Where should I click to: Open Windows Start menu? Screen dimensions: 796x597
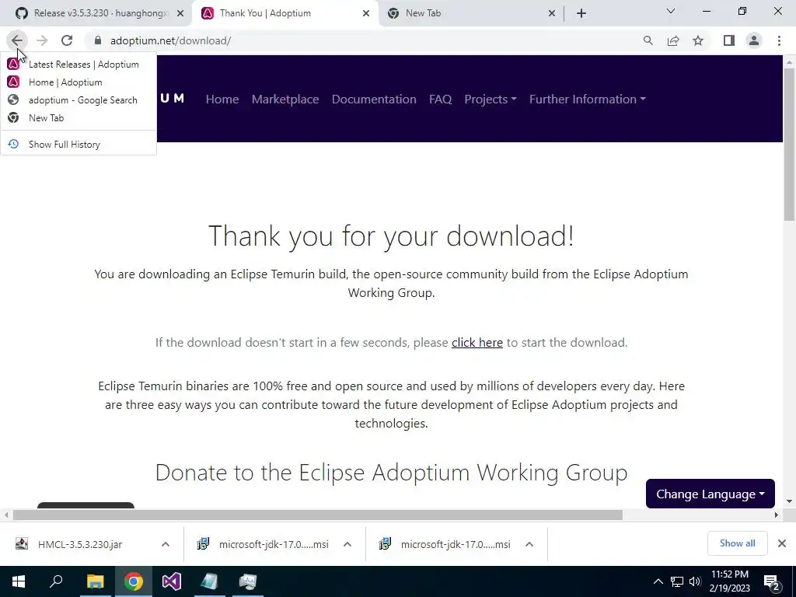click(19, 581)
